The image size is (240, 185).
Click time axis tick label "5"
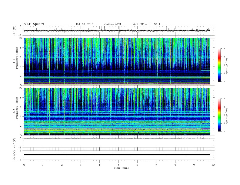coord(118,165)
